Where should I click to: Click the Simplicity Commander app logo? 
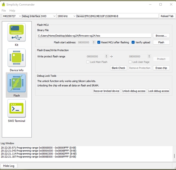[x=4, y=4]
